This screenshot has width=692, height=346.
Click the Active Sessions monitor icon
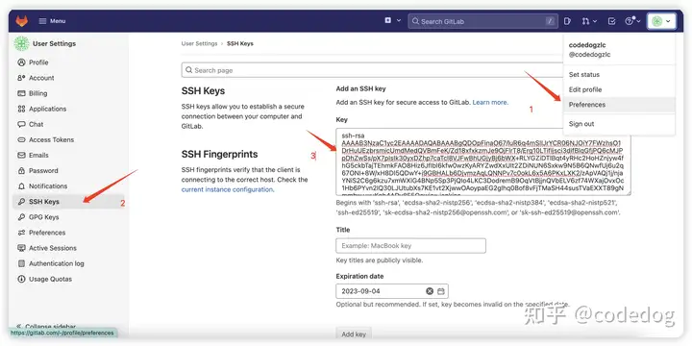(21, 248)
